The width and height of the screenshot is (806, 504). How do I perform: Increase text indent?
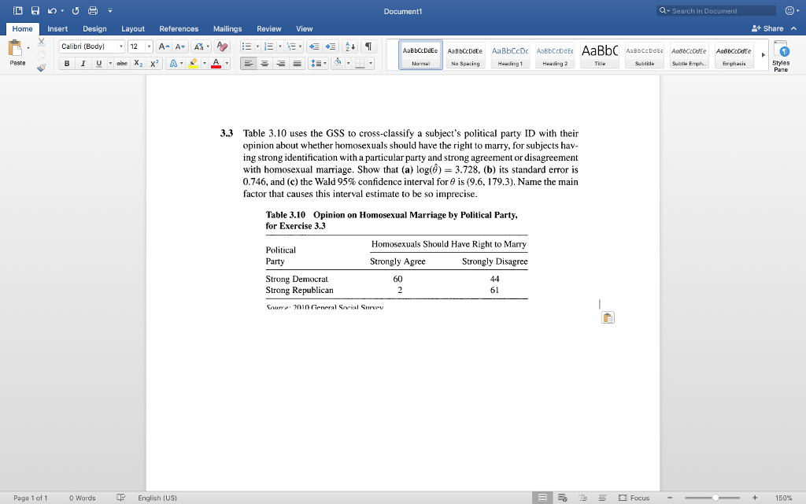(x=331, y=46)
